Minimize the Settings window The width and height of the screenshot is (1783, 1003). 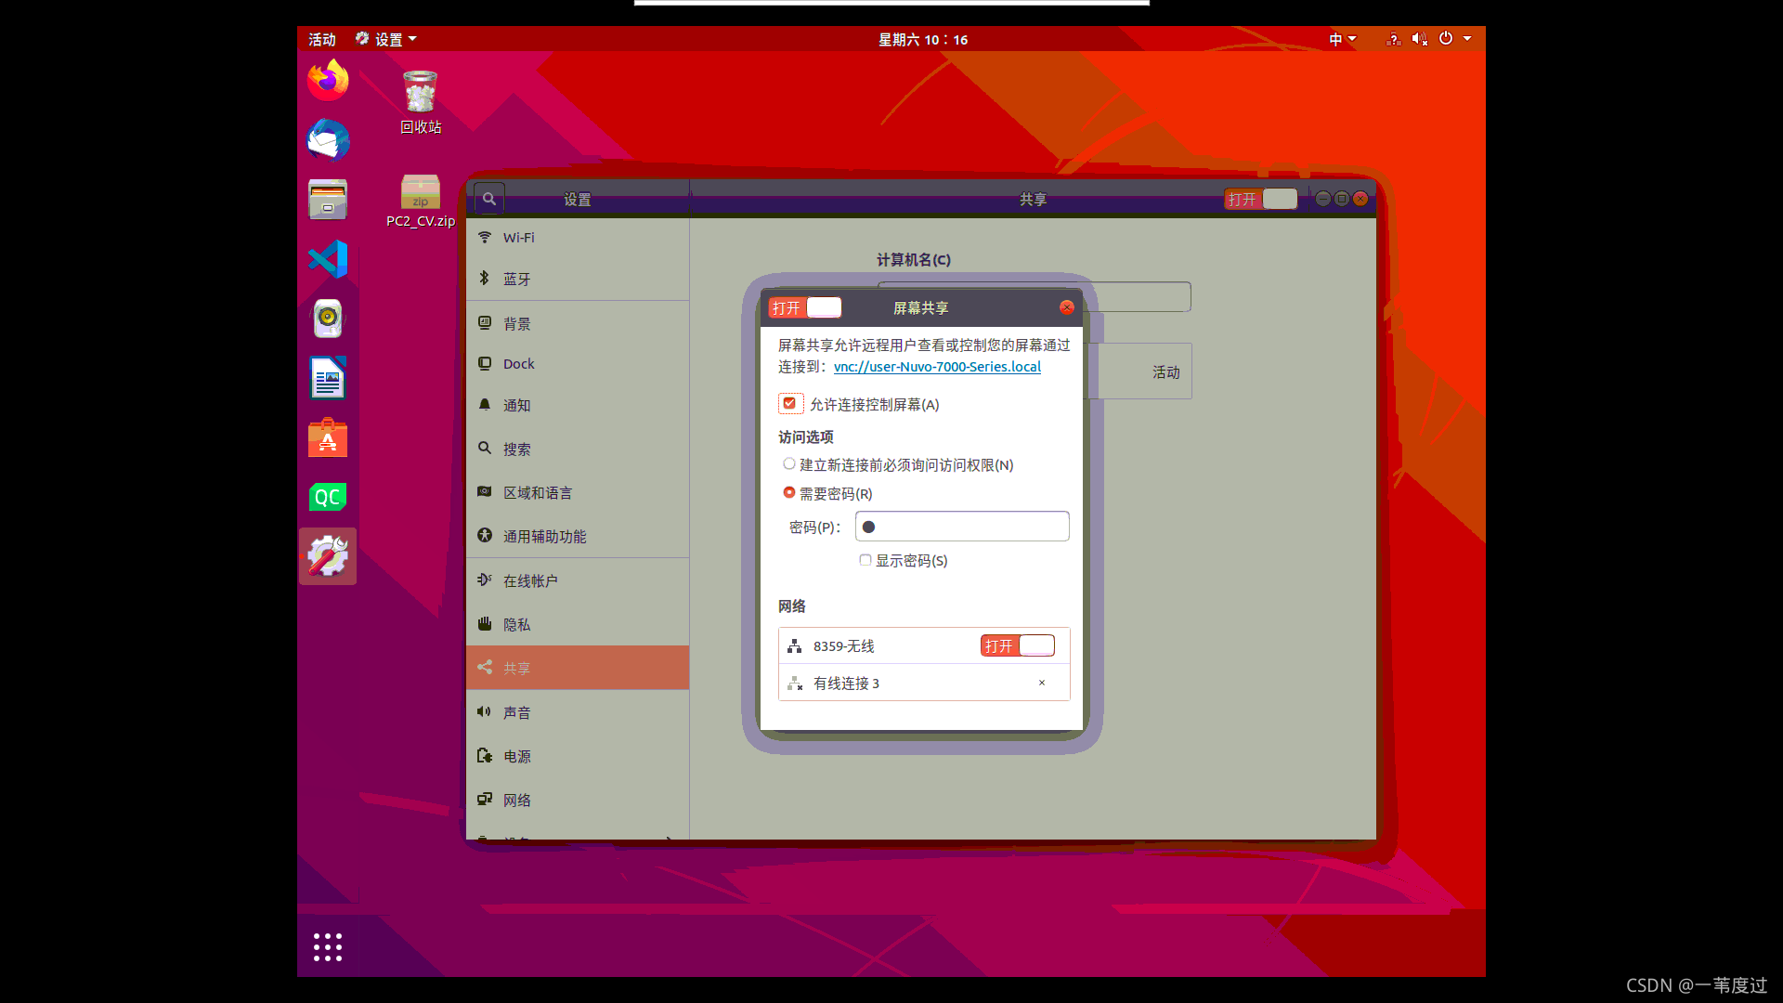coord(1322,199)
